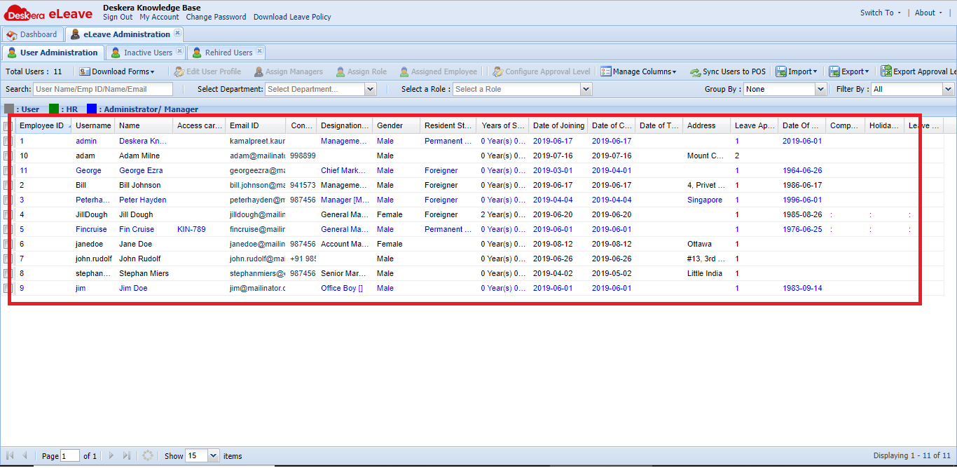Open the Export tool
The width and height of the screenshot is (957, 468).
click(849, 71)
